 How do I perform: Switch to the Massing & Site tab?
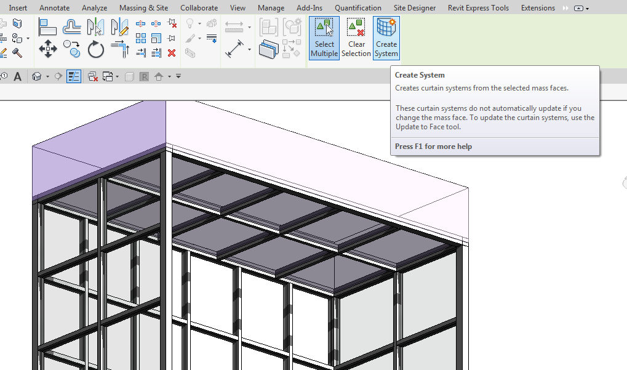pyautogui.click(x=143, y=8)
